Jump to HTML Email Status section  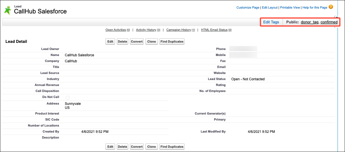216,30
